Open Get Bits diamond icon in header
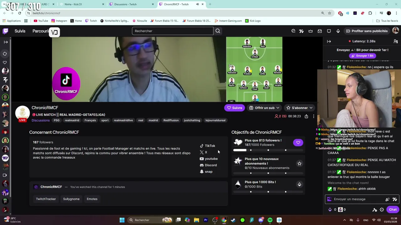Screen dimensions: 401x225 coord(338,31)
